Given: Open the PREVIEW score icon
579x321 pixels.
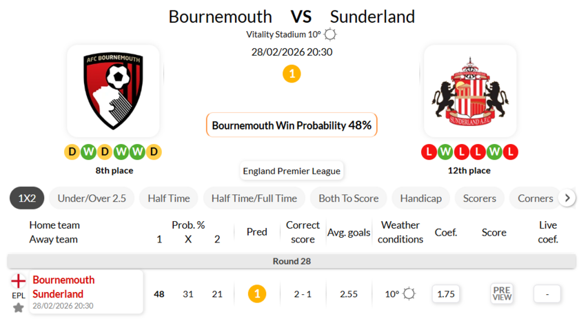Looking at the screenshot, I should pyautogui.click(x=502, y=293).
